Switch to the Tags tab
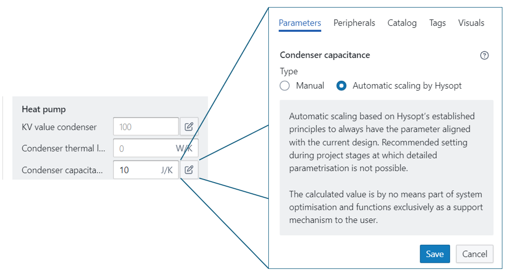Screen dimensions: 513x277 (x=437, y=23)
